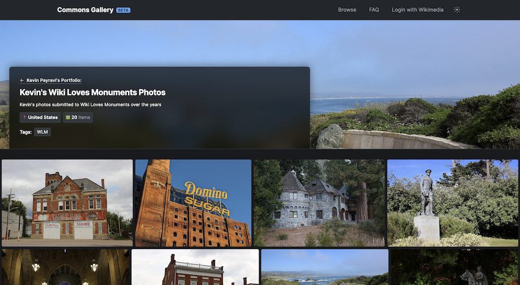Open the red building with white balustrade photo
The height and width of the screenshot is (285, 520).
coord(196,267)
